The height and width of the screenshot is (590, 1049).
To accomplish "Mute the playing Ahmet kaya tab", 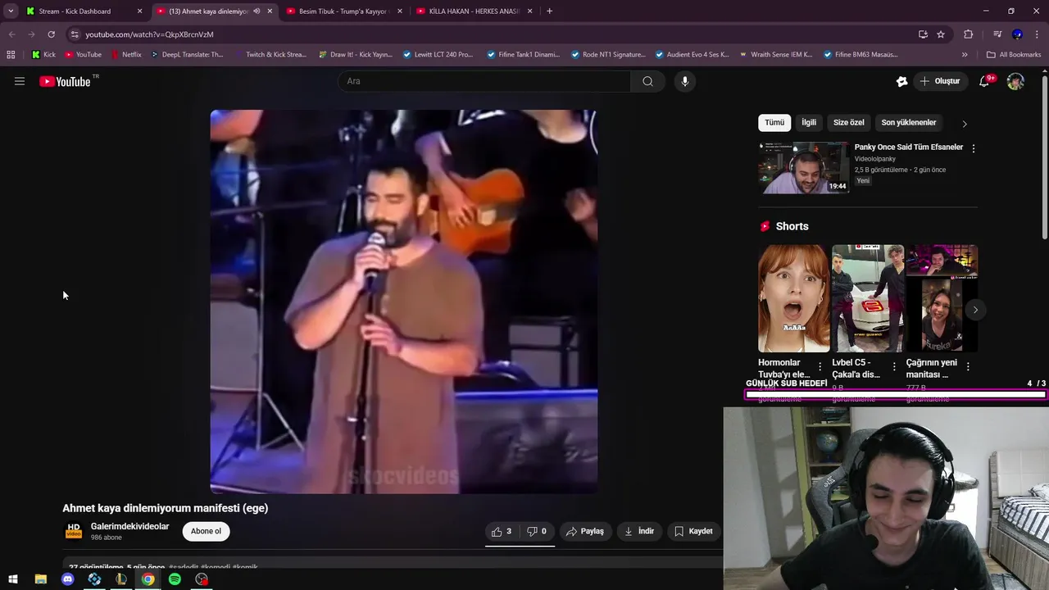I will [257, 11].
